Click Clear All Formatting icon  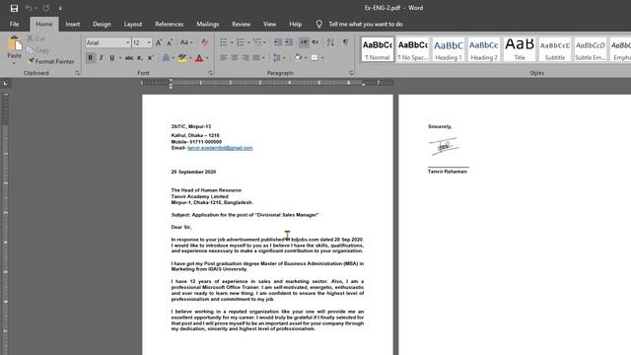tap(205, 42)
